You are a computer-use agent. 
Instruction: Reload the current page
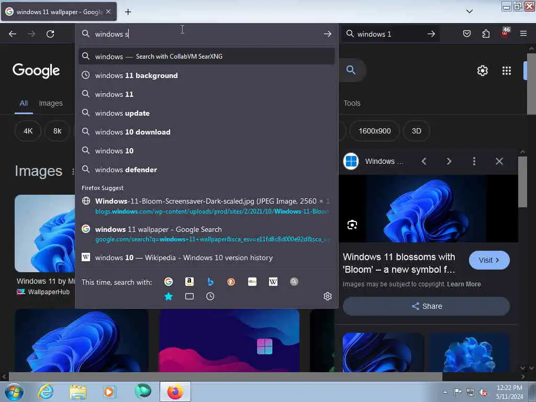pos(50,34)
